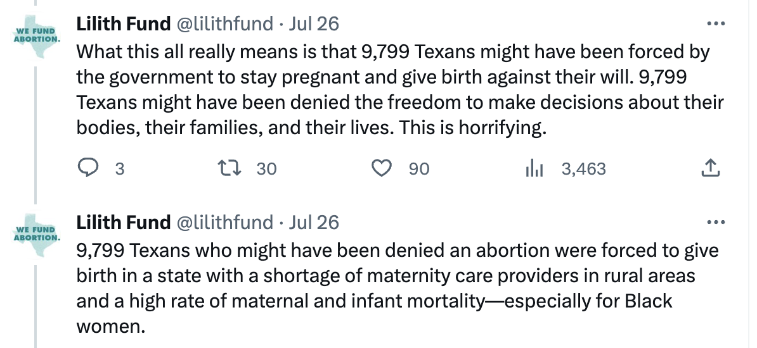Open Lilith Fund avatar on maternity care tweet

pos(37,233)
